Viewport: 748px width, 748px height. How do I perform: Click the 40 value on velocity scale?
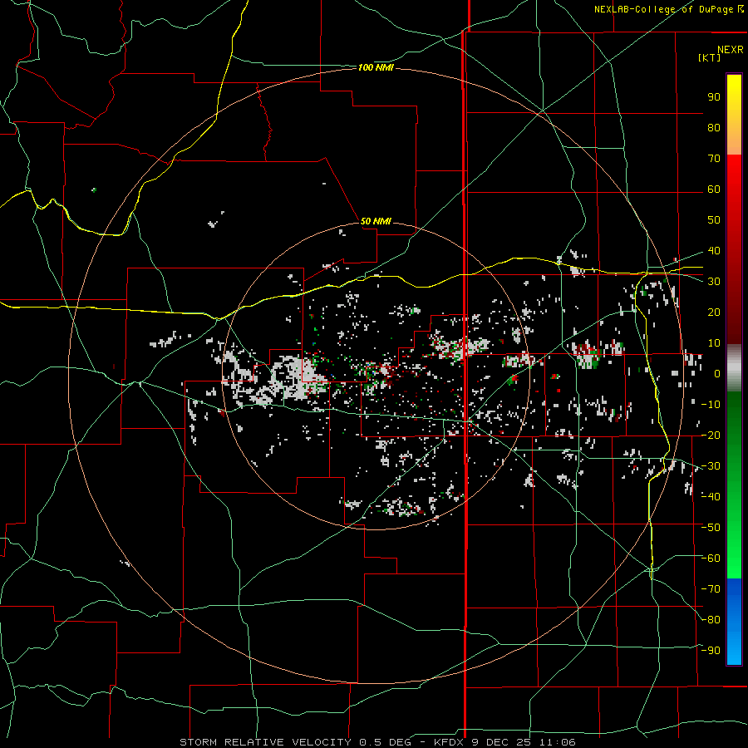(714, 251)
